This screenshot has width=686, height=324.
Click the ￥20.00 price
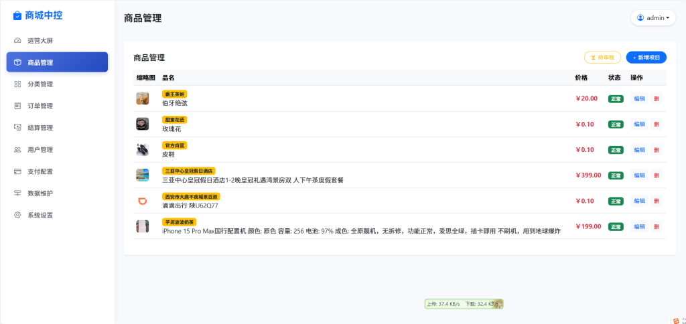pos(586,98)
